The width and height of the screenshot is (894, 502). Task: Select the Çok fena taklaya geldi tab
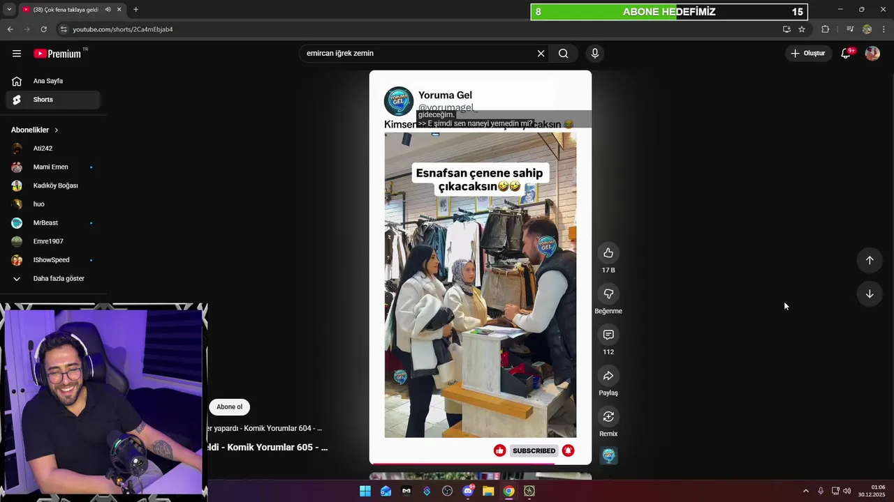point(66,10)
